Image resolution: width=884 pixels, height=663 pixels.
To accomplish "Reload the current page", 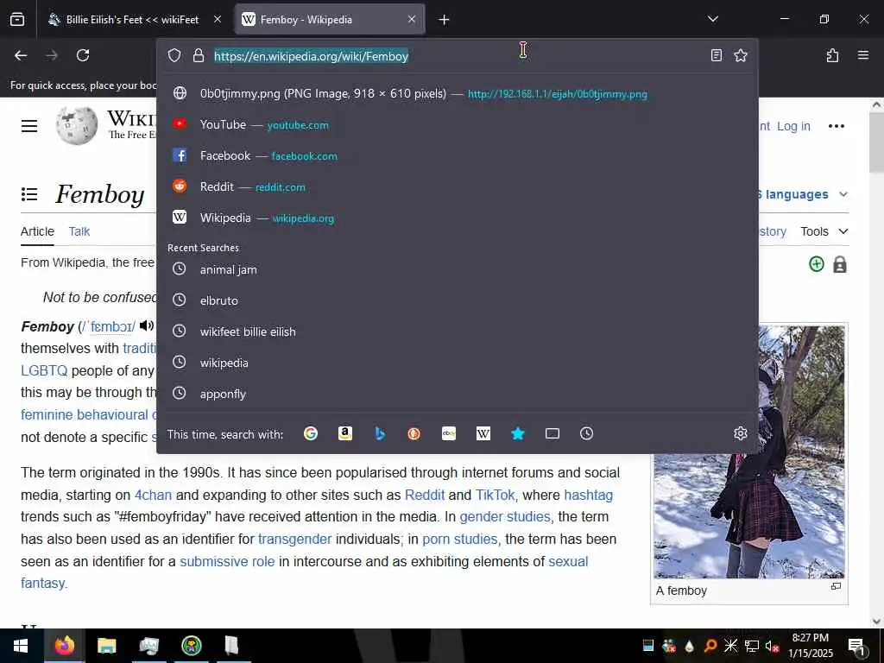I will (x=83, y=55).
